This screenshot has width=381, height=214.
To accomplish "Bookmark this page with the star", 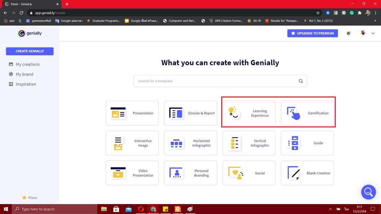I will click(x=318, y=13).
